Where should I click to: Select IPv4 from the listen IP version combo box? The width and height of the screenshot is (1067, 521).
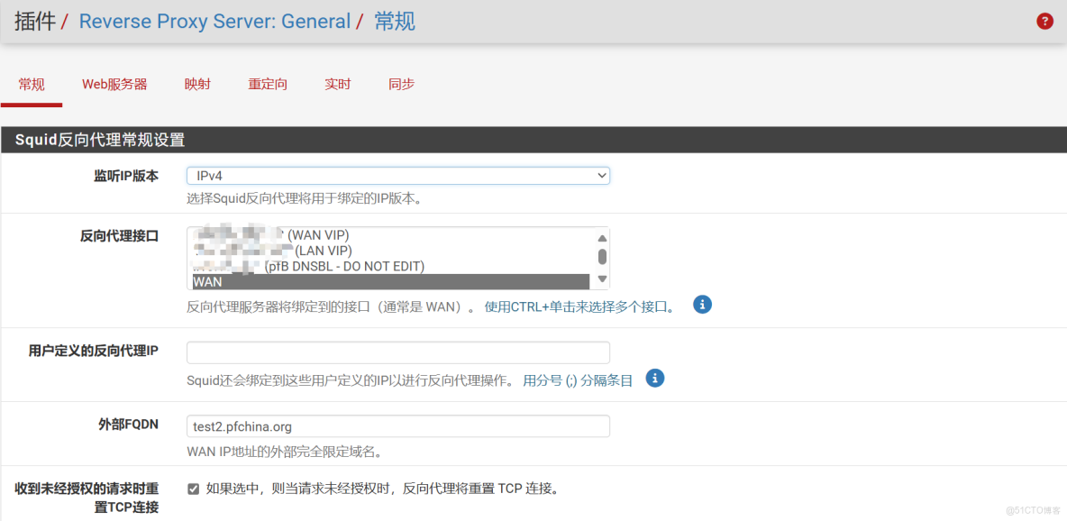coord(398,175)
